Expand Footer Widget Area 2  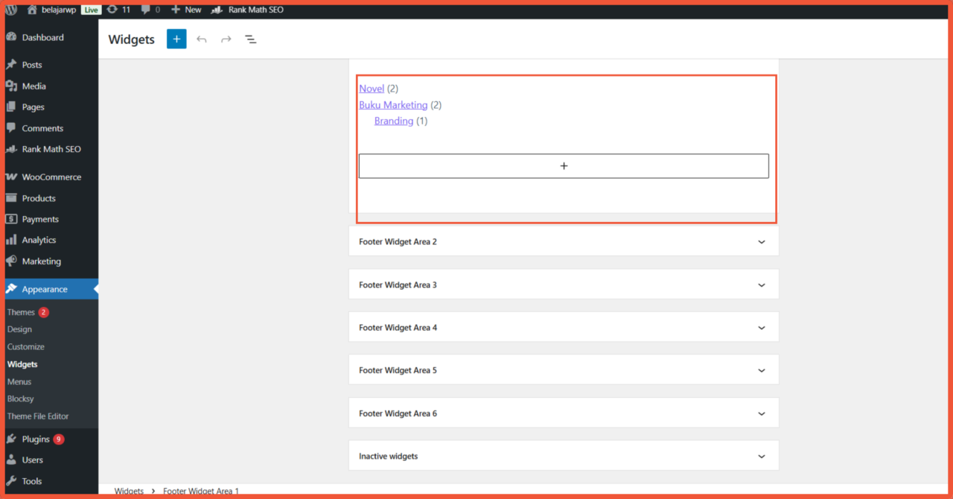563,241
